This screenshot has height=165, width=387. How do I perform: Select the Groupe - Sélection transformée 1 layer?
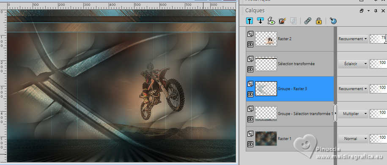[290, 114]
